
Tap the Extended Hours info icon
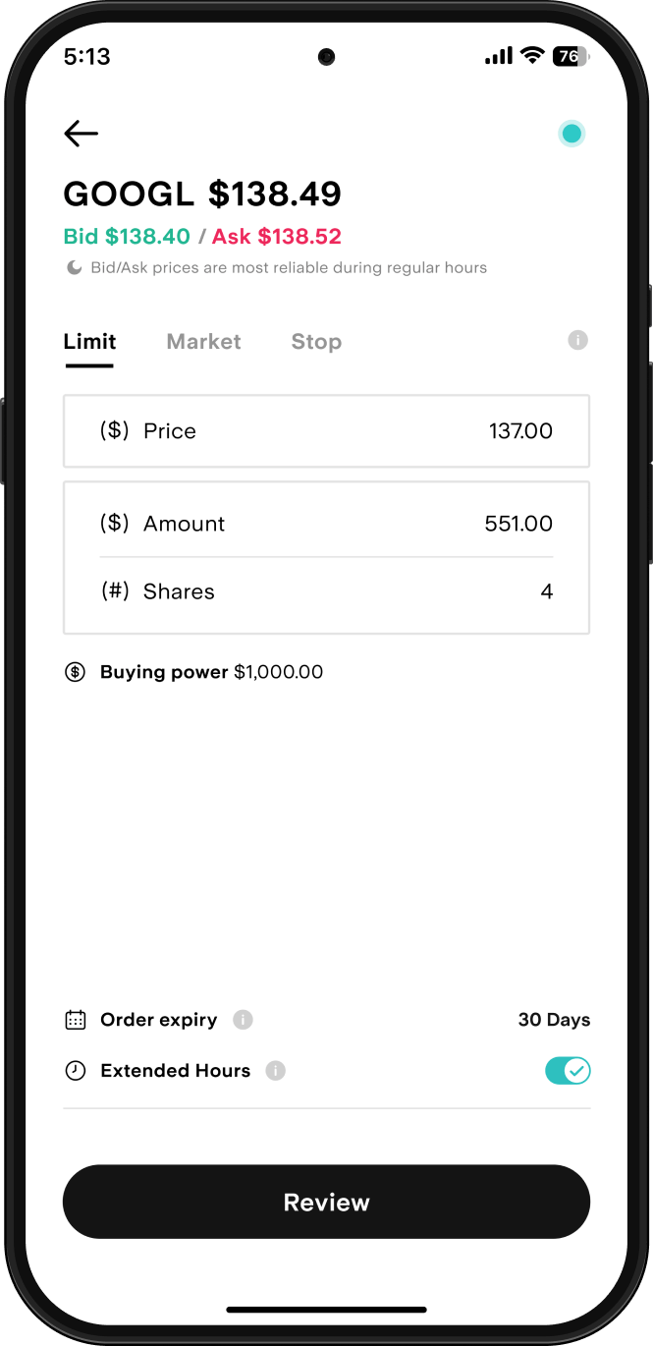coord(276,1071)
